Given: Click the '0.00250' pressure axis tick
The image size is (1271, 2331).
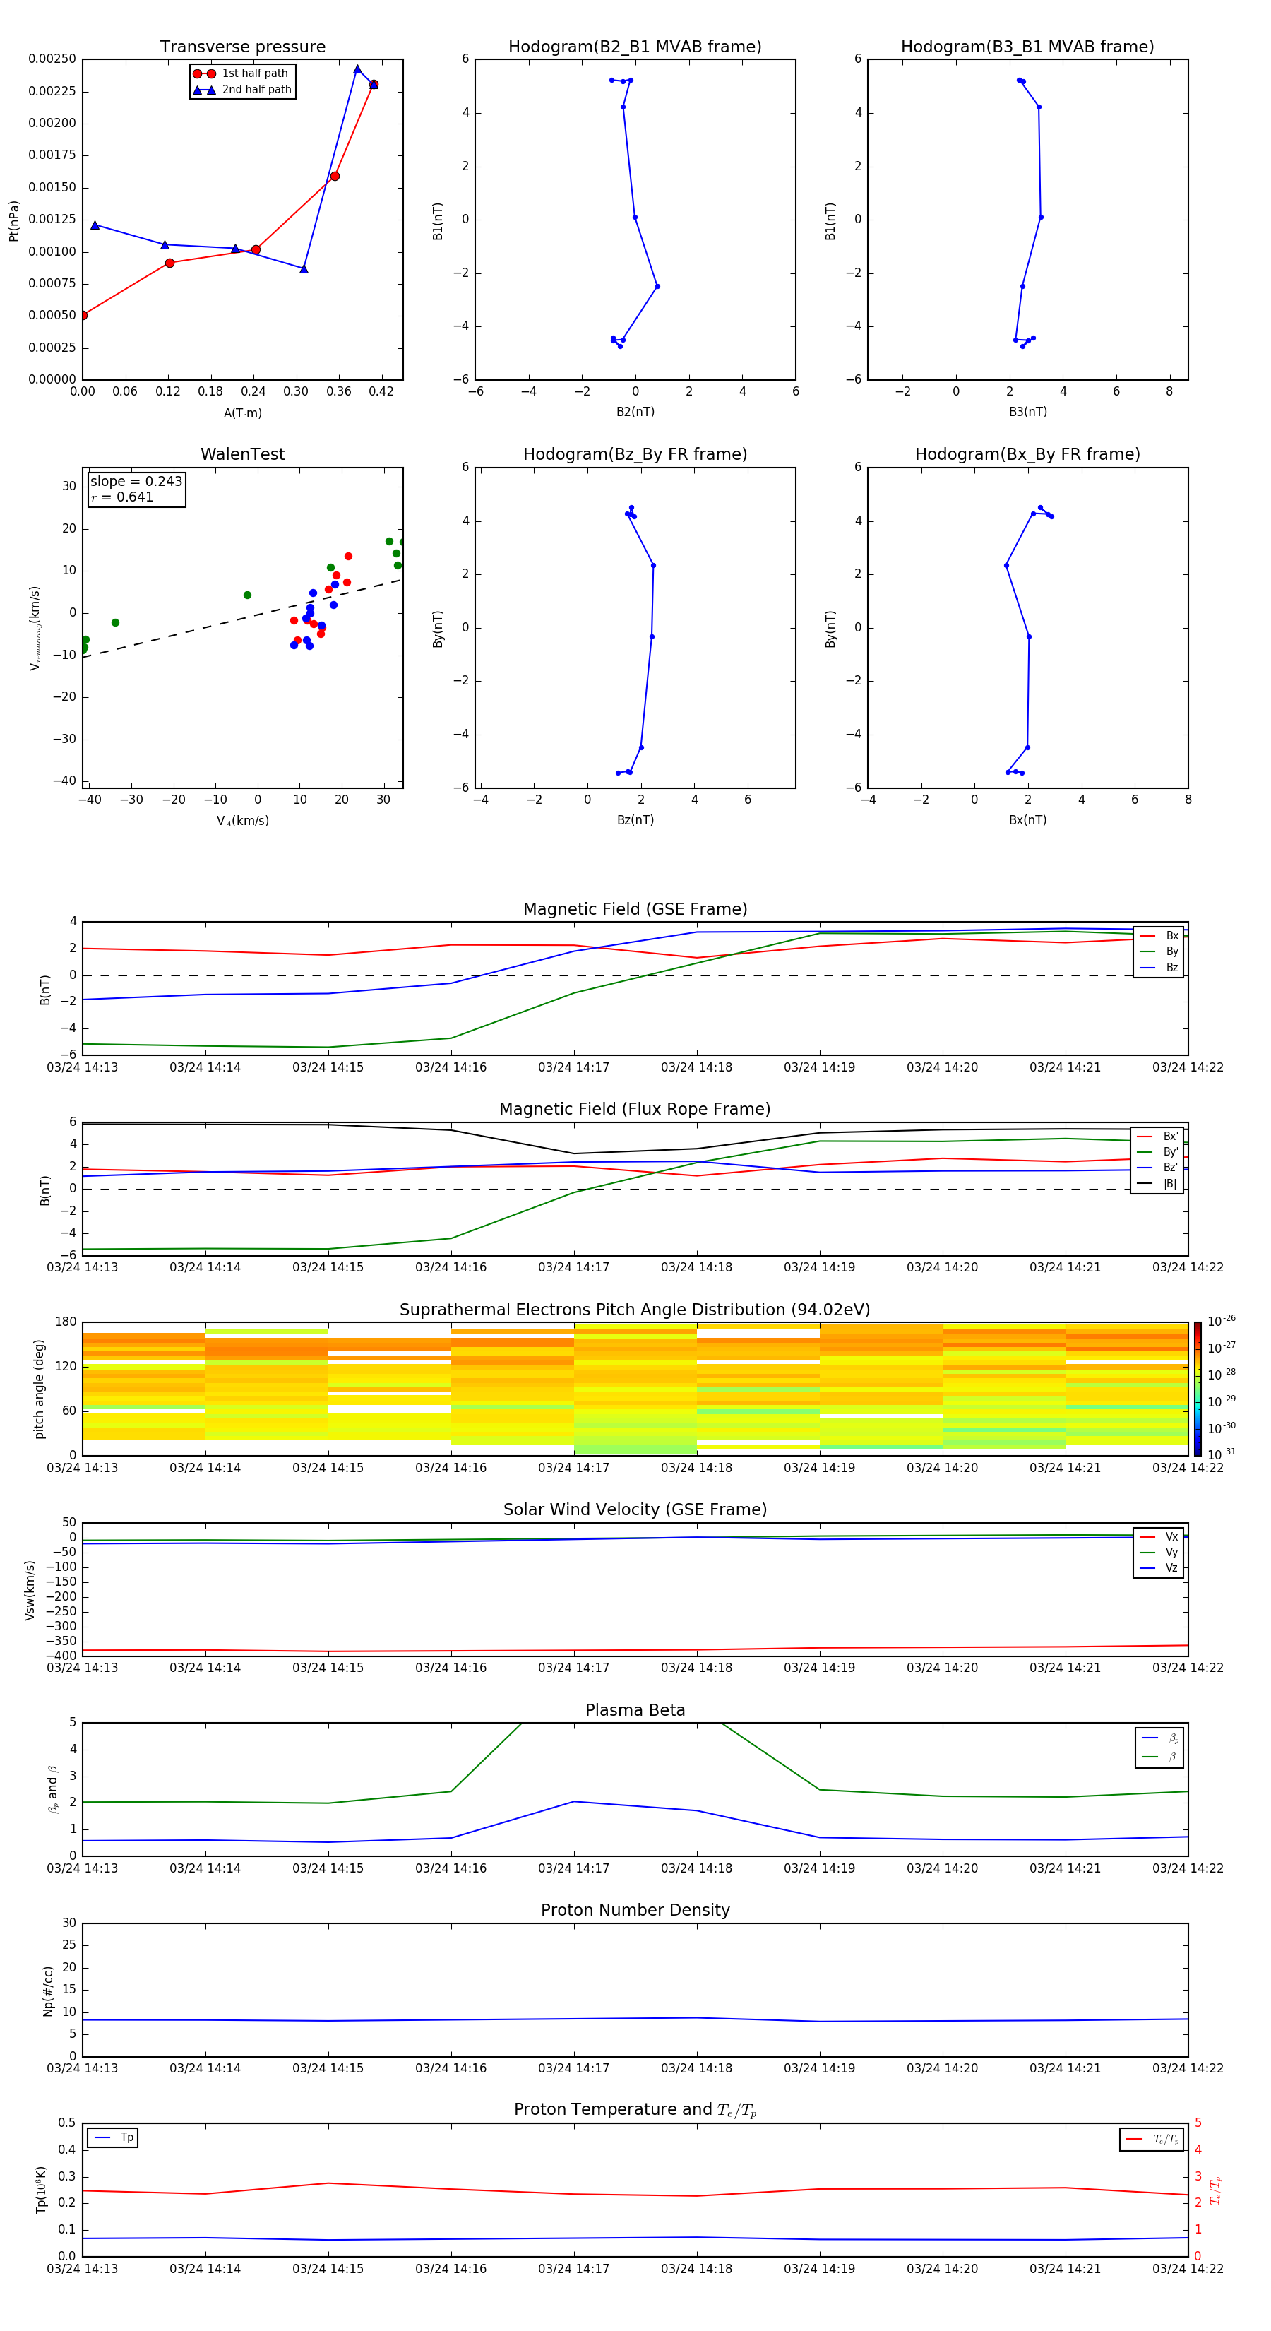Looking at the screenshot, I should click(52, 59).
